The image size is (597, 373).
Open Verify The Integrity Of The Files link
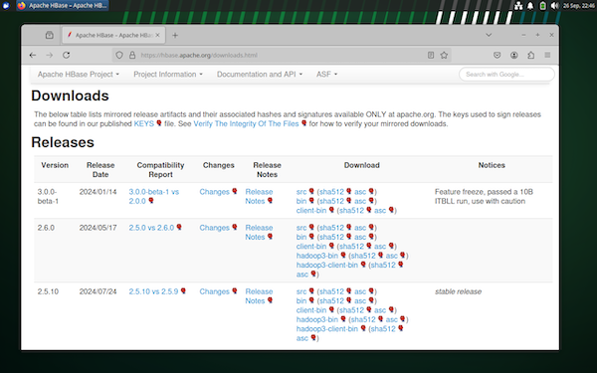pos(246,123)
